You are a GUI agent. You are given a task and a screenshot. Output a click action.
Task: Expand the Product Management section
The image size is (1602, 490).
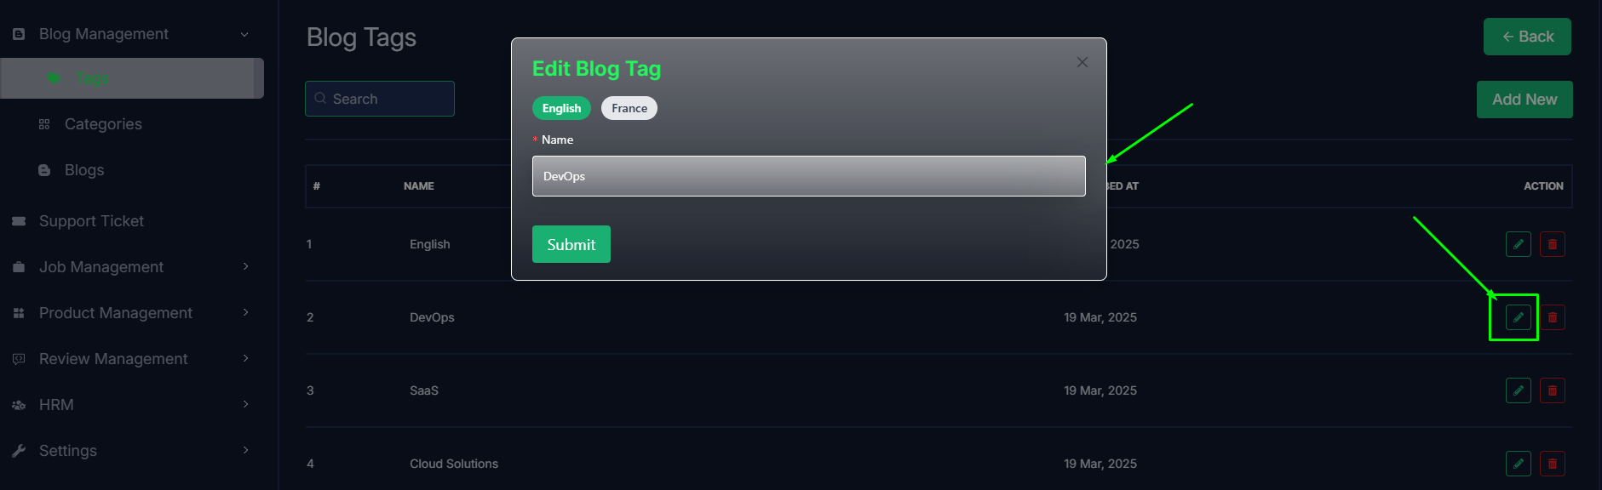[131, 313]
